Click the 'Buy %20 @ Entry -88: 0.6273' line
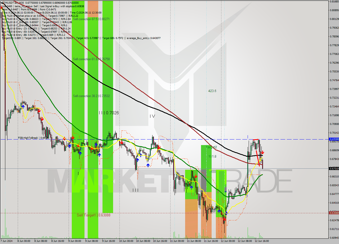 [33, 35]
